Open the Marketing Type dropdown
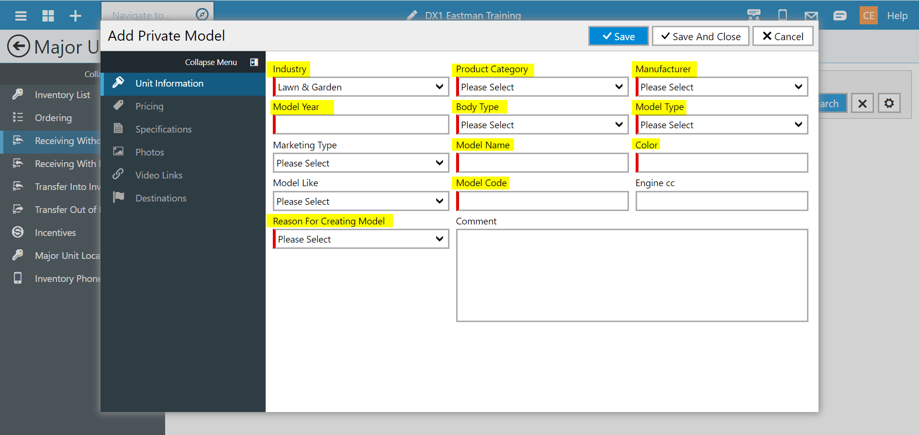The width and height of the screenshot is (919, 435). coord(361,163)
